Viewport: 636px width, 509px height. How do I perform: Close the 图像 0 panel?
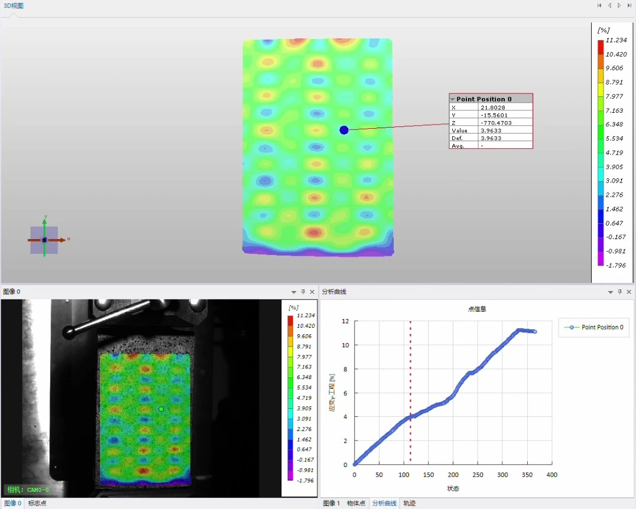(x=312, y=292)
